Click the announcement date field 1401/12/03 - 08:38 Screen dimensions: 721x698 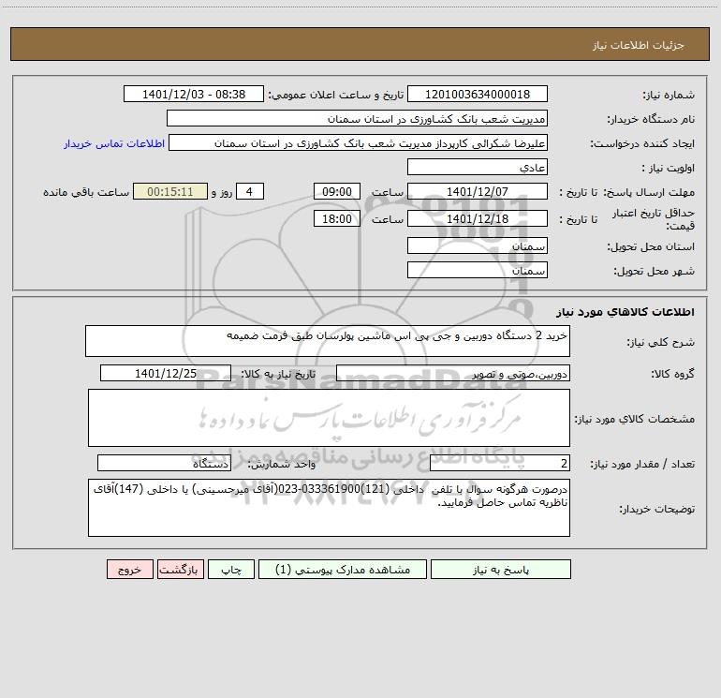click(194, 94)
